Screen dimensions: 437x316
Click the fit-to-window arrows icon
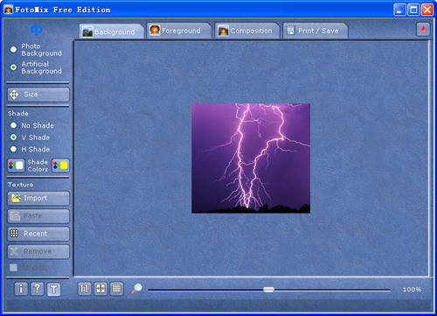(x=101, y=289)
